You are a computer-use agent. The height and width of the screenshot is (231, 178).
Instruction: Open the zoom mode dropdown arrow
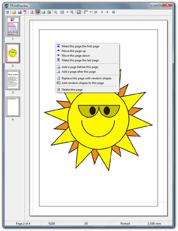tap(67, 12)
